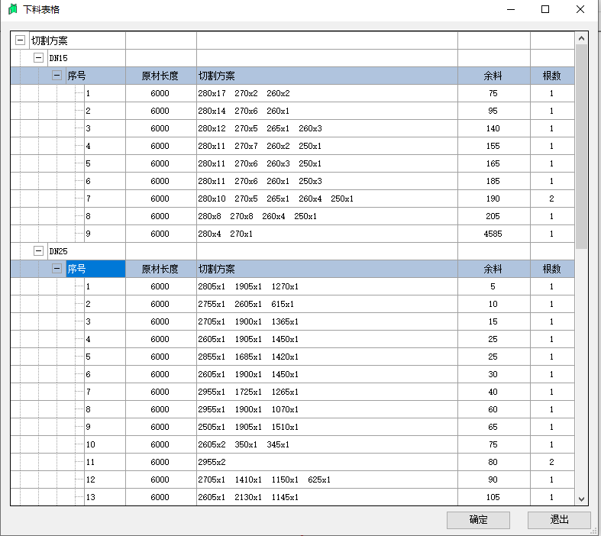Click the scrollbar down arrow
Image resolution: width=601 pixels, height=536 pixels.
pyautogui.click(x=581, y=499)
